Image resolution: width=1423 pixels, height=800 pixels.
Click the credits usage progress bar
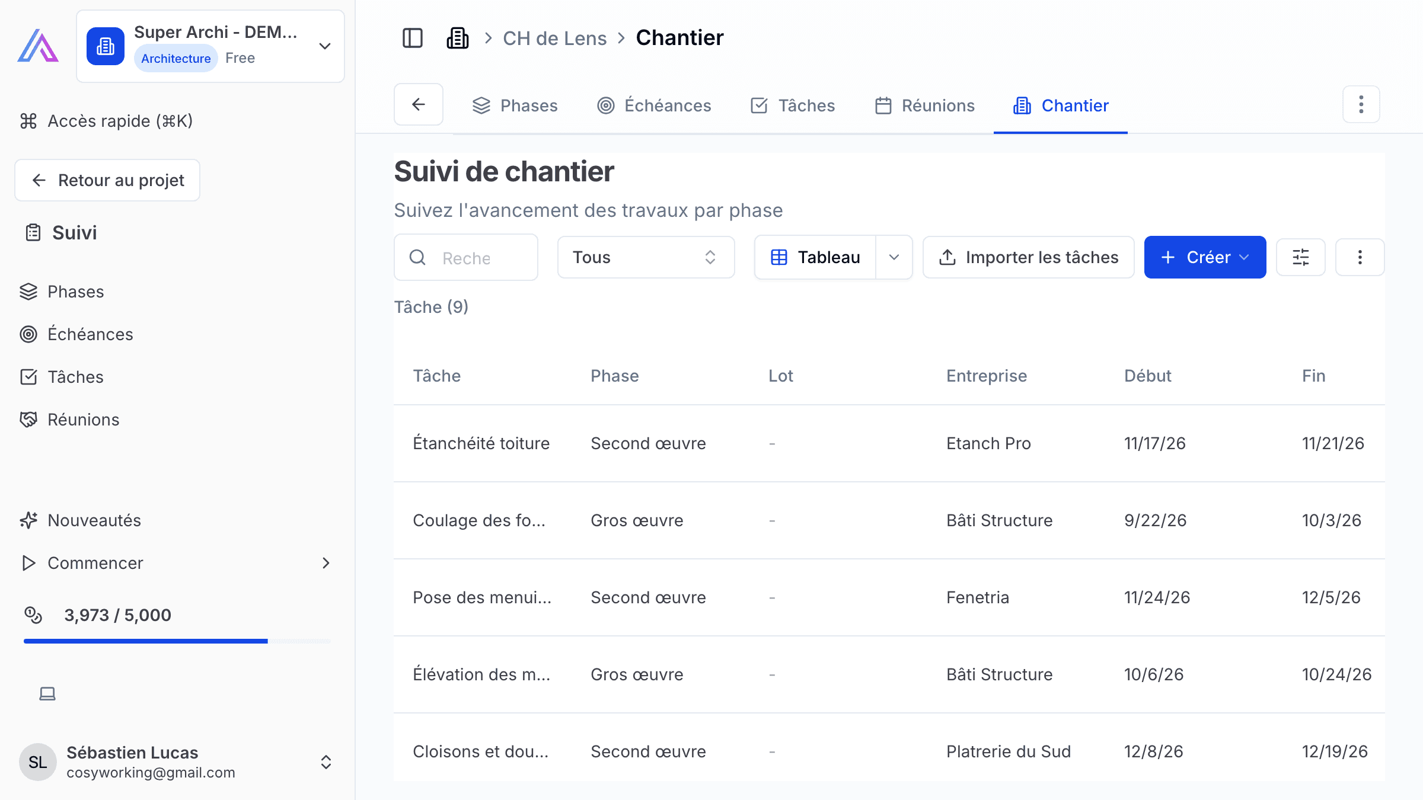177,641
